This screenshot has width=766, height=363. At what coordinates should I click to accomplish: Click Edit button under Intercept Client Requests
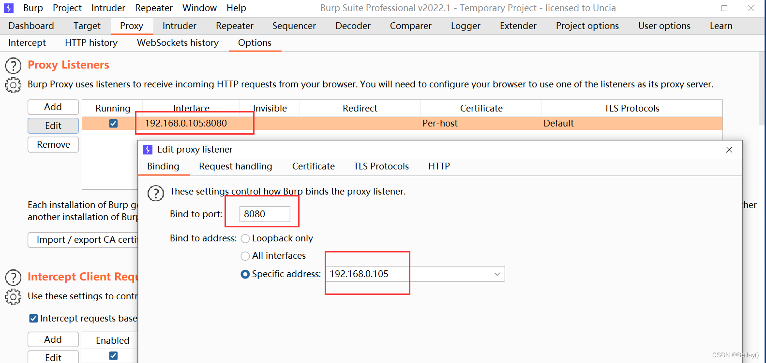53,357
